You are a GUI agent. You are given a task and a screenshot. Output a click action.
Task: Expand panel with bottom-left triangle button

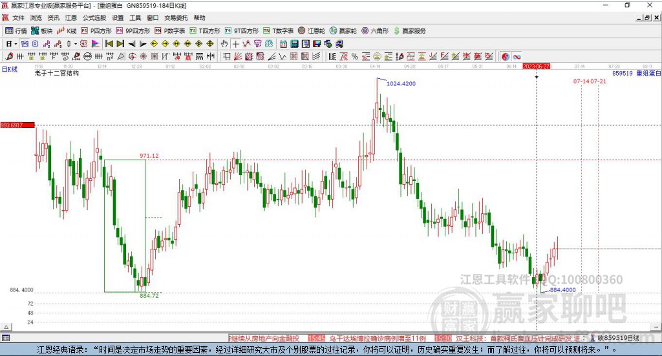click(x=6, y=327)
